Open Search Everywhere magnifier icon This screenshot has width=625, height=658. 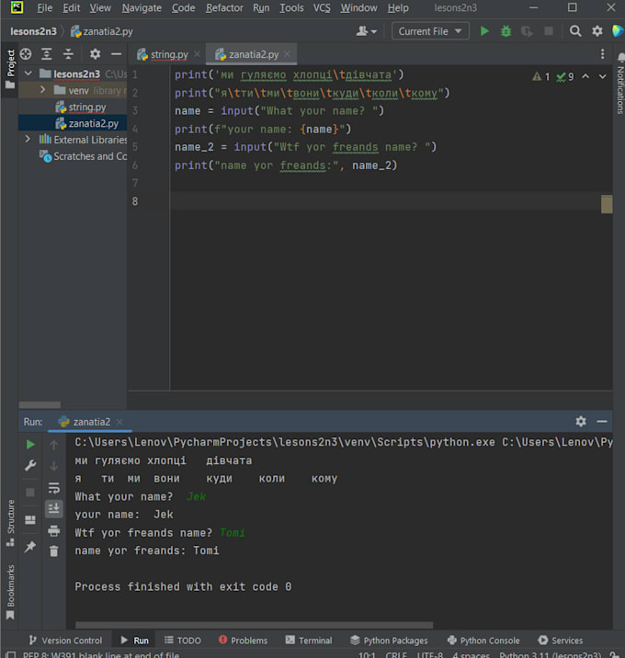[x=575, y=31]
